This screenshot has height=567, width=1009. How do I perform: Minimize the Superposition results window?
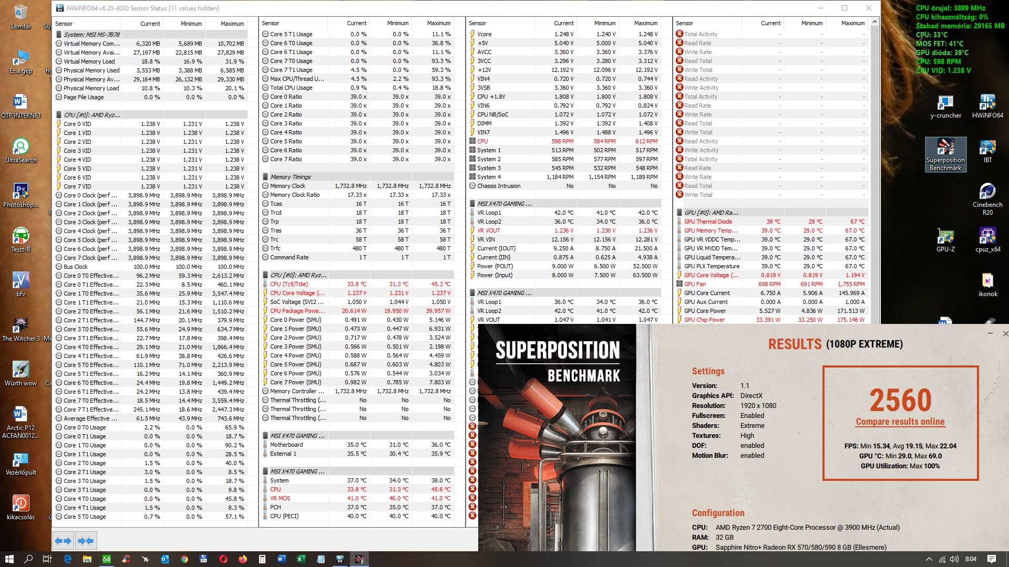[990, 333]
